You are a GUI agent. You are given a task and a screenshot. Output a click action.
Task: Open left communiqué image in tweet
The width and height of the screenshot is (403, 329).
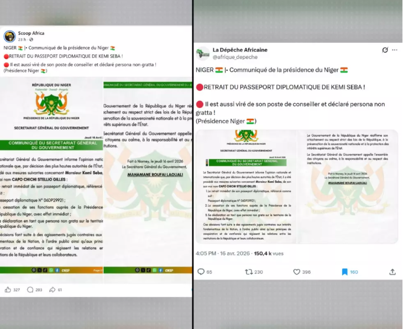pos(246,187)
